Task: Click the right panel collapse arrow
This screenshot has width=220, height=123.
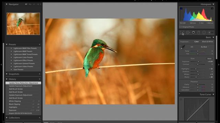Action: (x=219, y=65)
